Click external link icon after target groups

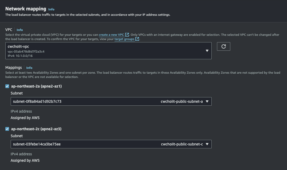point(137,39)
